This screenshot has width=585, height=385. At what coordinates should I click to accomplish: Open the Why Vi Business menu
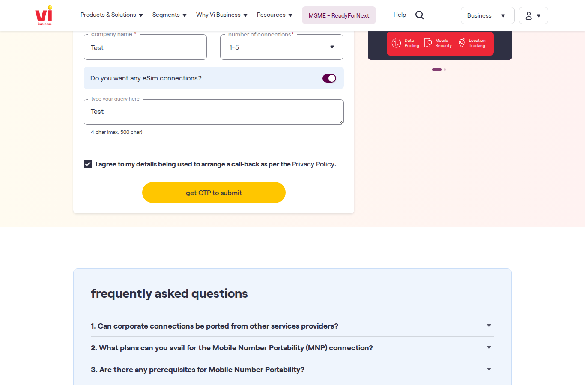point(222,15)
